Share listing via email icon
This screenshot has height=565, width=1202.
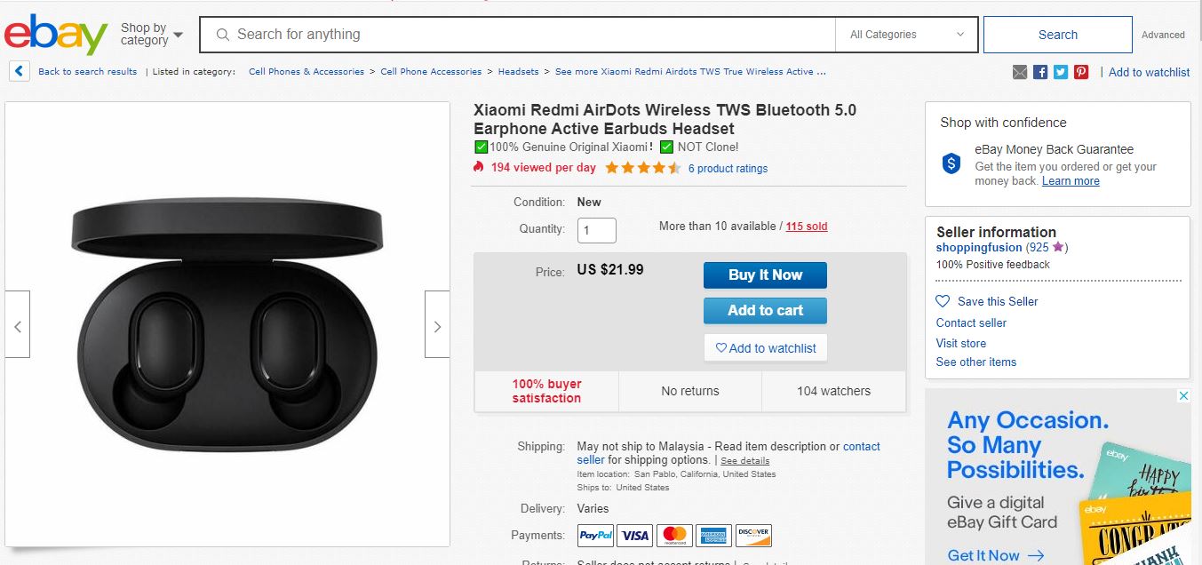(x=1020, y=72)
